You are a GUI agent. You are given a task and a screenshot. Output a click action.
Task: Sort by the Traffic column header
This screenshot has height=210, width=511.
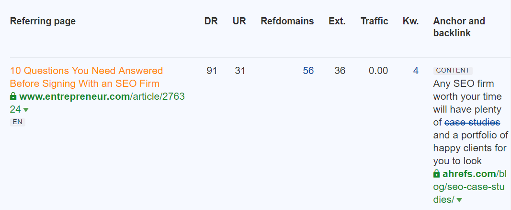click(375, 21)
